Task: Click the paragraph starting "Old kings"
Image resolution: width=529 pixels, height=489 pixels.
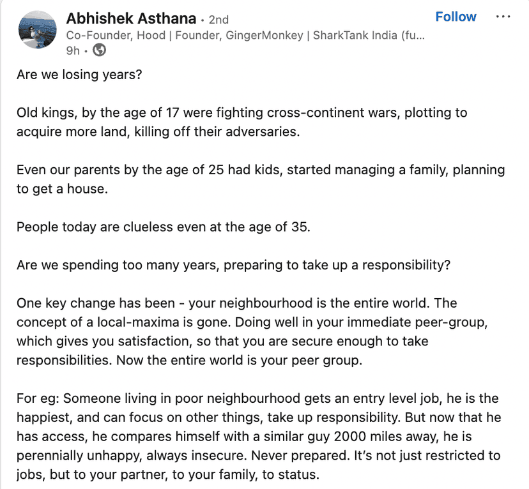Action: coord(241,122)
